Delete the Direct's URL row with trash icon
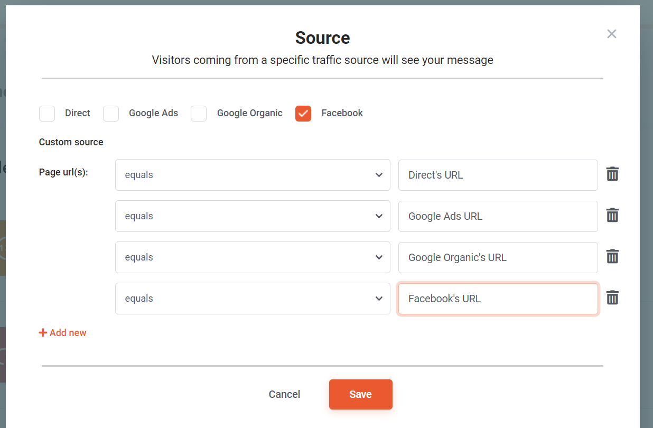This screenshot has width=653, height=428. (612, 174)
